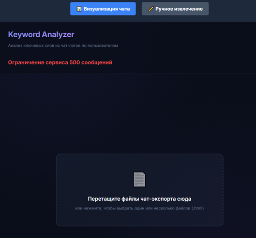Click the word 'Визуализация' on the blue button
256x238 pixels.
[101, 9]
